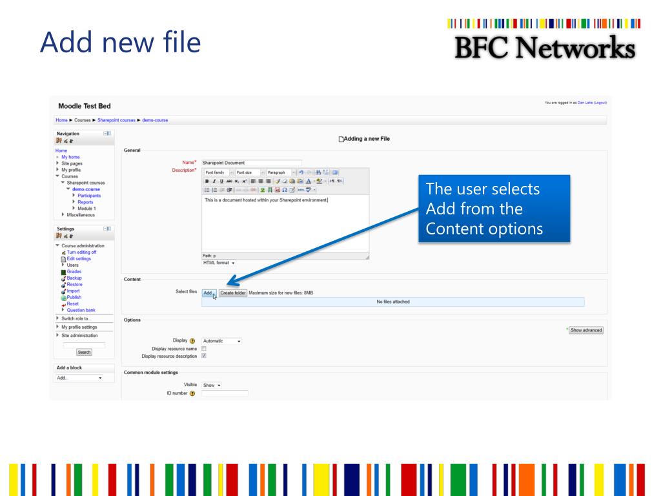
Task: Click the Name input field
Action: (x=252, y=163)
